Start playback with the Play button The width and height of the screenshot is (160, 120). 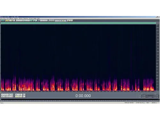coord(5,95)
